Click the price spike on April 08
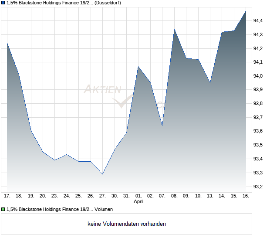Screen dimensions: 270x238 [174, 29]
